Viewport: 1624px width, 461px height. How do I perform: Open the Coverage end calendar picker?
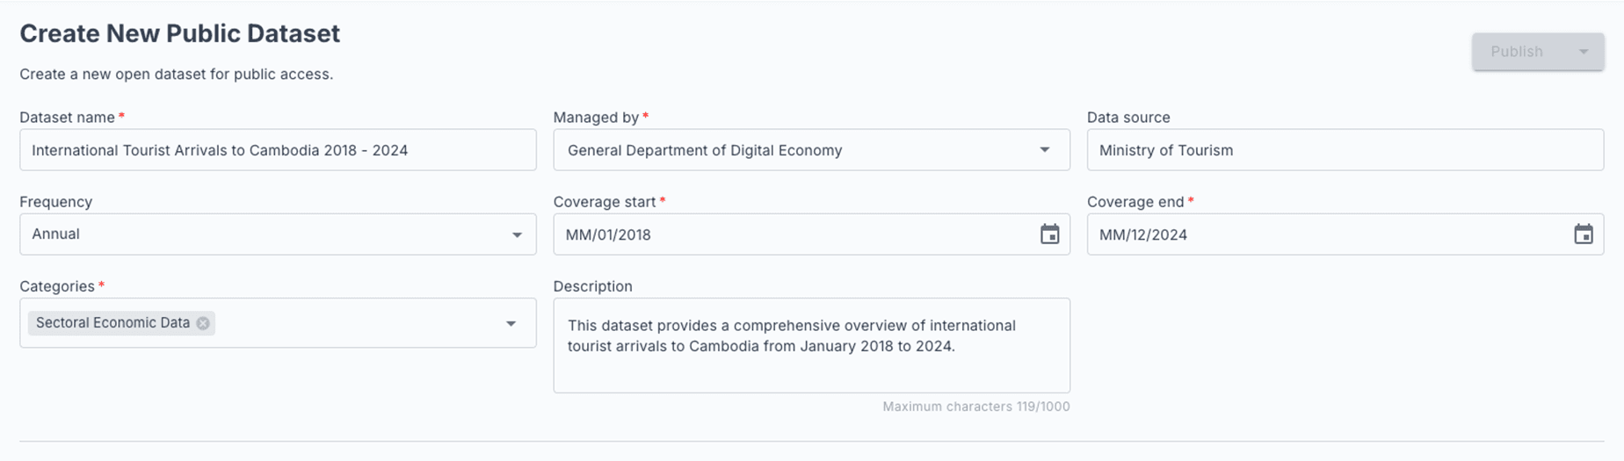1583,234
